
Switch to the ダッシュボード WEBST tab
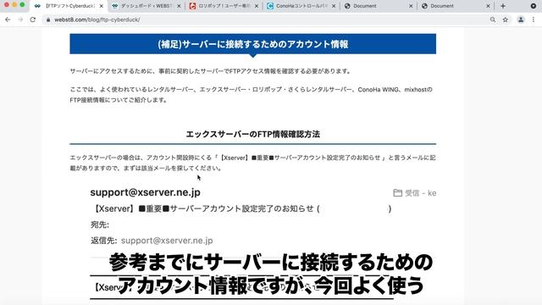(147, 6)
